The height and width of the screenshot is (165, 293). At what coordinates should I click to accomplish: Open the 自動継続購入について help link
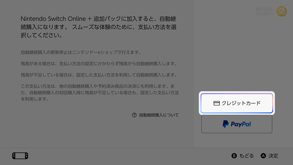155,115
